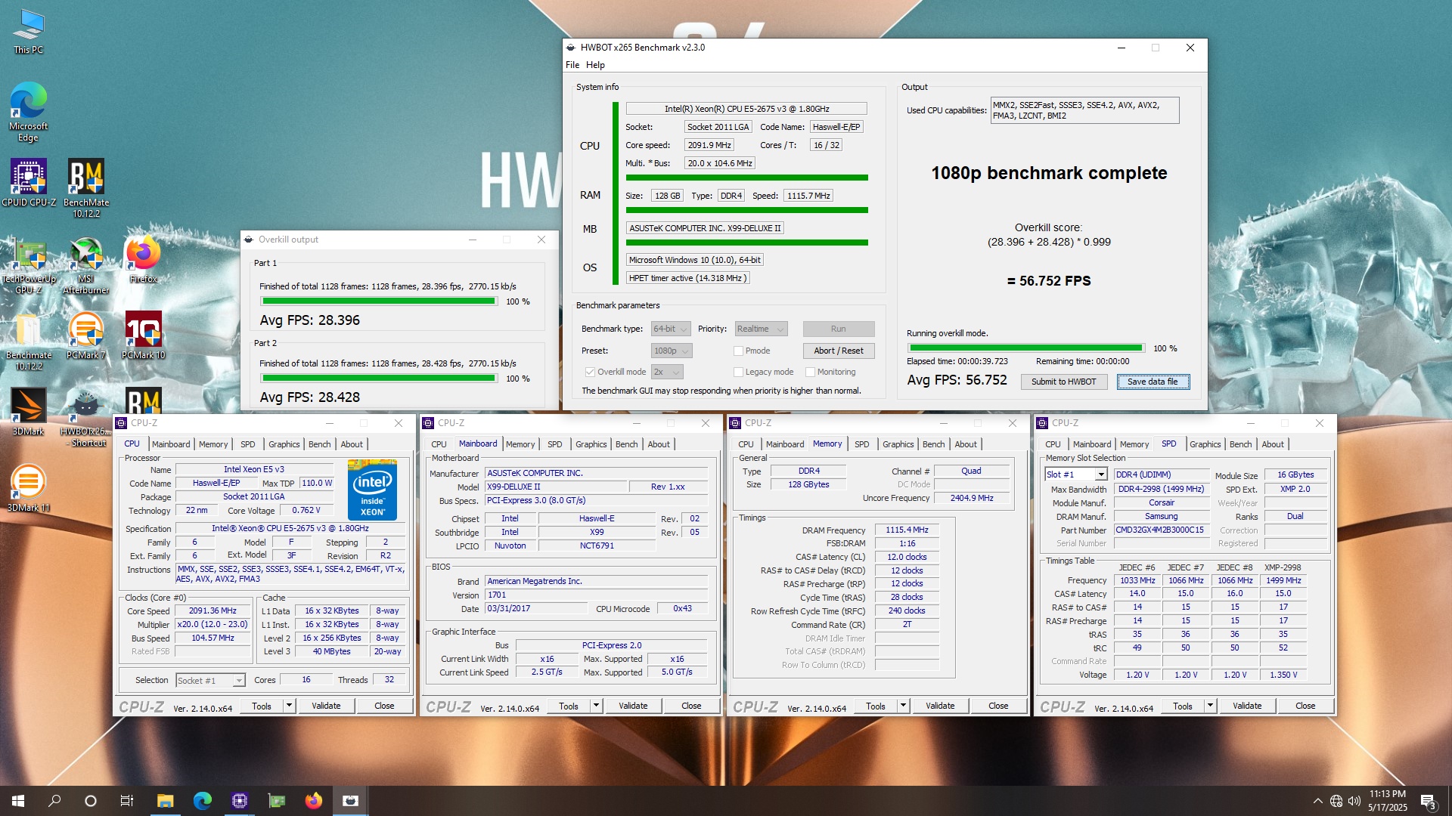Switch to Edge on taskbar
This screenshot has width=1452, height=816.
(203, 801)
